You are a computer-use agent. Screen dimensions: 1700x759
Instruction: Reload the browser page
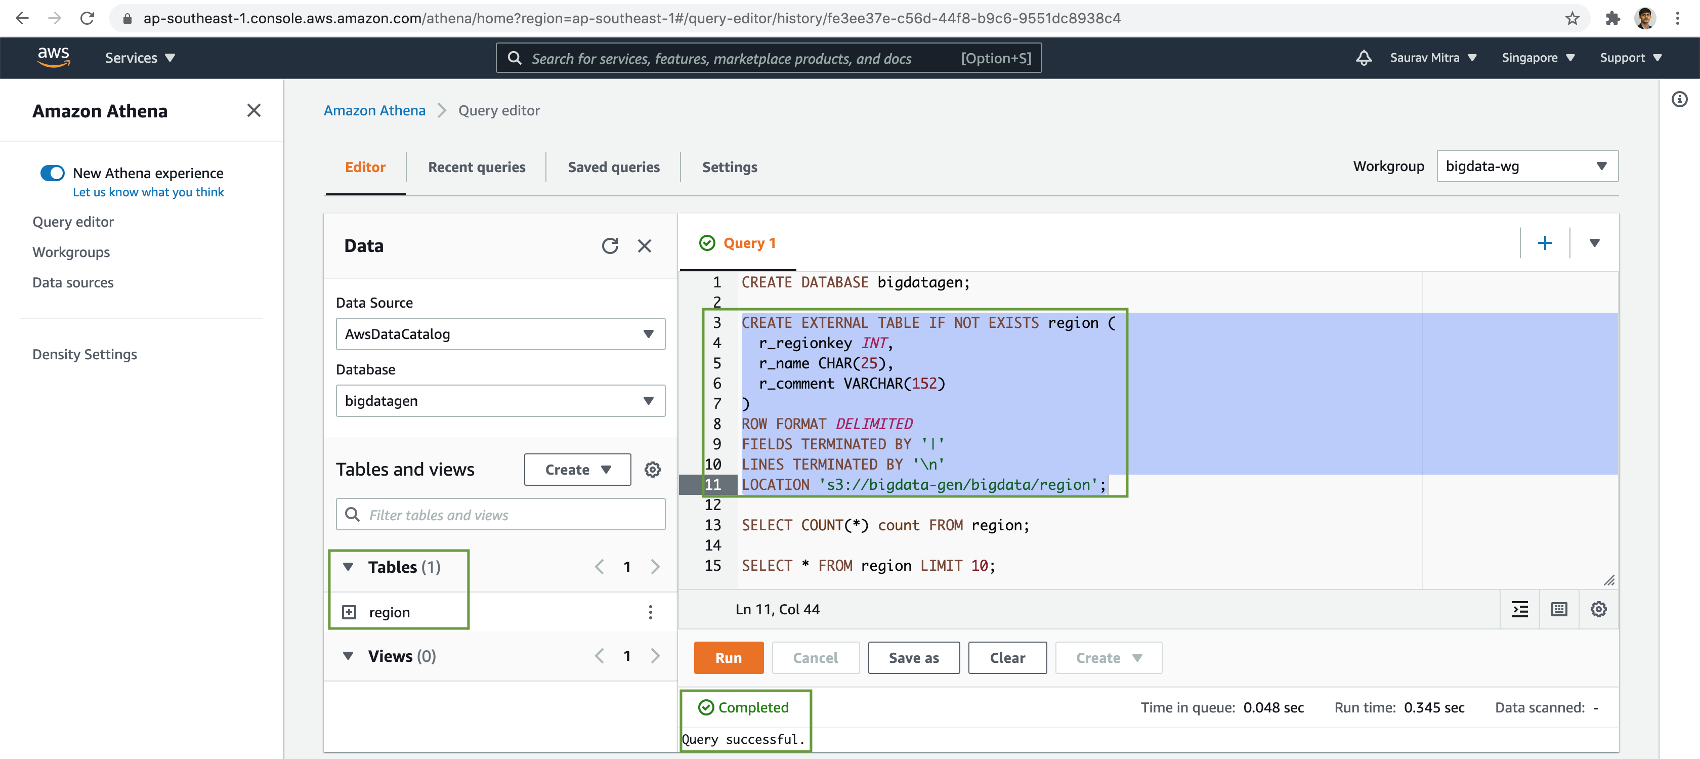tap(87, 19)
